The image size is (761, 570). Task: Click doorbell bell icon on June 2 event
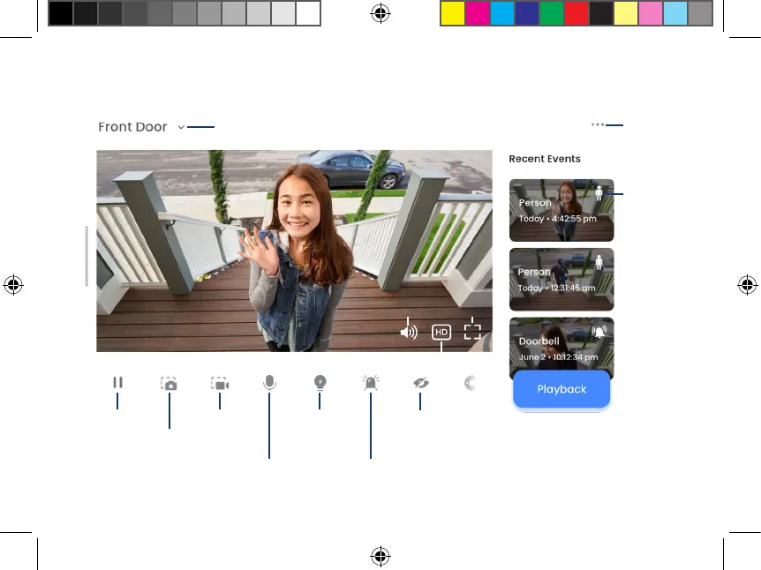point(599,332)
